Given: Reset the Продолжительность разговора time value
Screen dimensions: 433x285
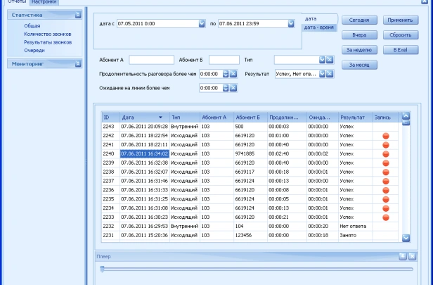Looking at the screenshot, I should coord(234,73).
